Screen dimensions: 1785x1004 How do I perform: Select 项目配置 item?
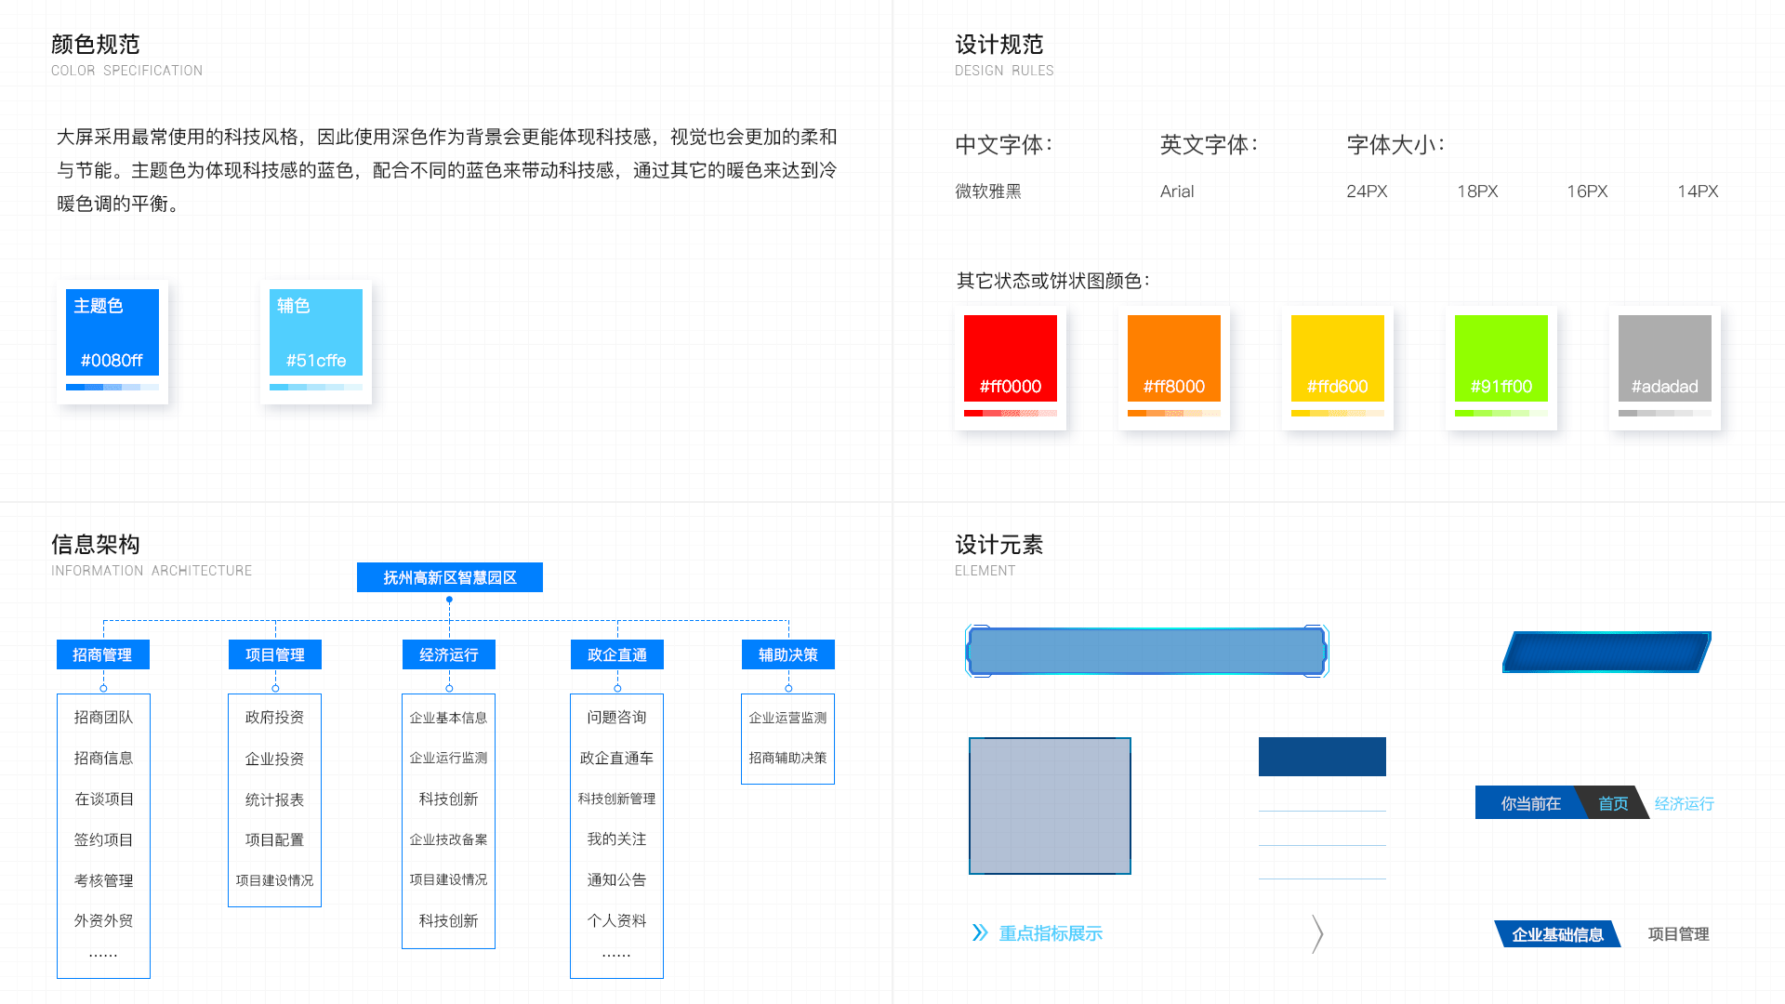274,839
